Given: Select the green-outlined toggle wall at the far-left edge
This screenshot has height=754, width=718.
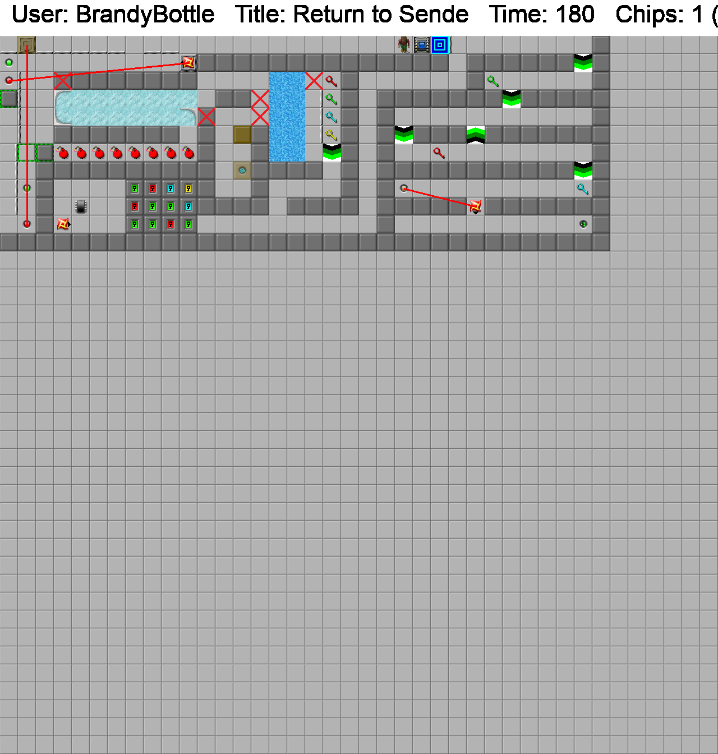Looking at the screenshot, I should [9, 99].
